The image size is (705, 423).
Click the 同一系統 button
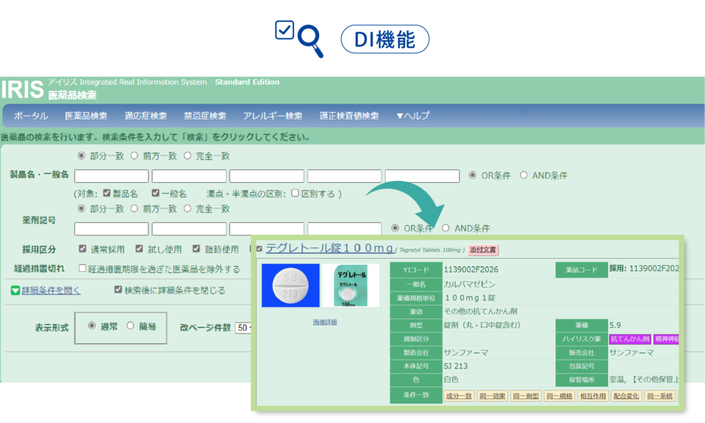pos(660,396)
